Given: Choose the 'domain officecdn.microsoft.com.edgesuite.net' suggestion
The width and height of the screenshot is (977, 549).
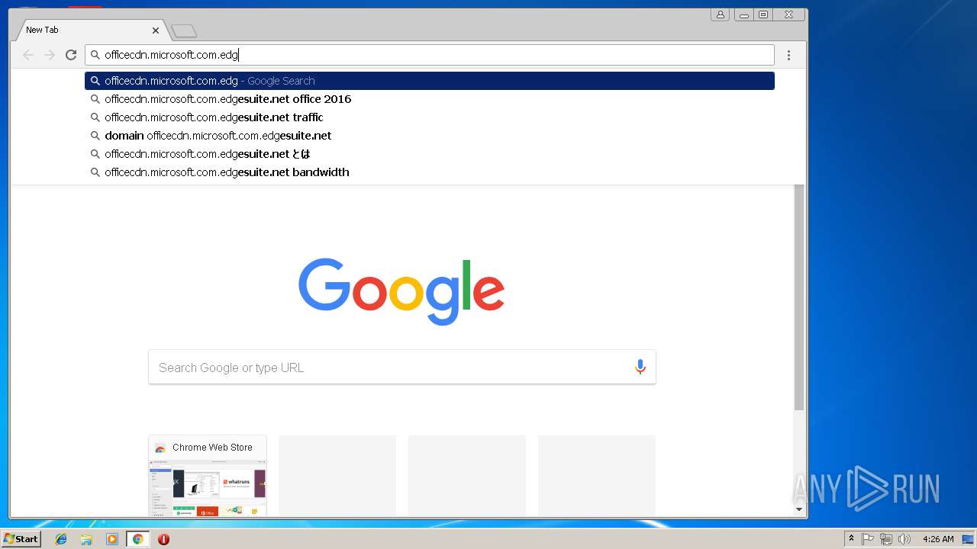Looking at the screenshot, I should pyautogui.click(x=430, y=136).
